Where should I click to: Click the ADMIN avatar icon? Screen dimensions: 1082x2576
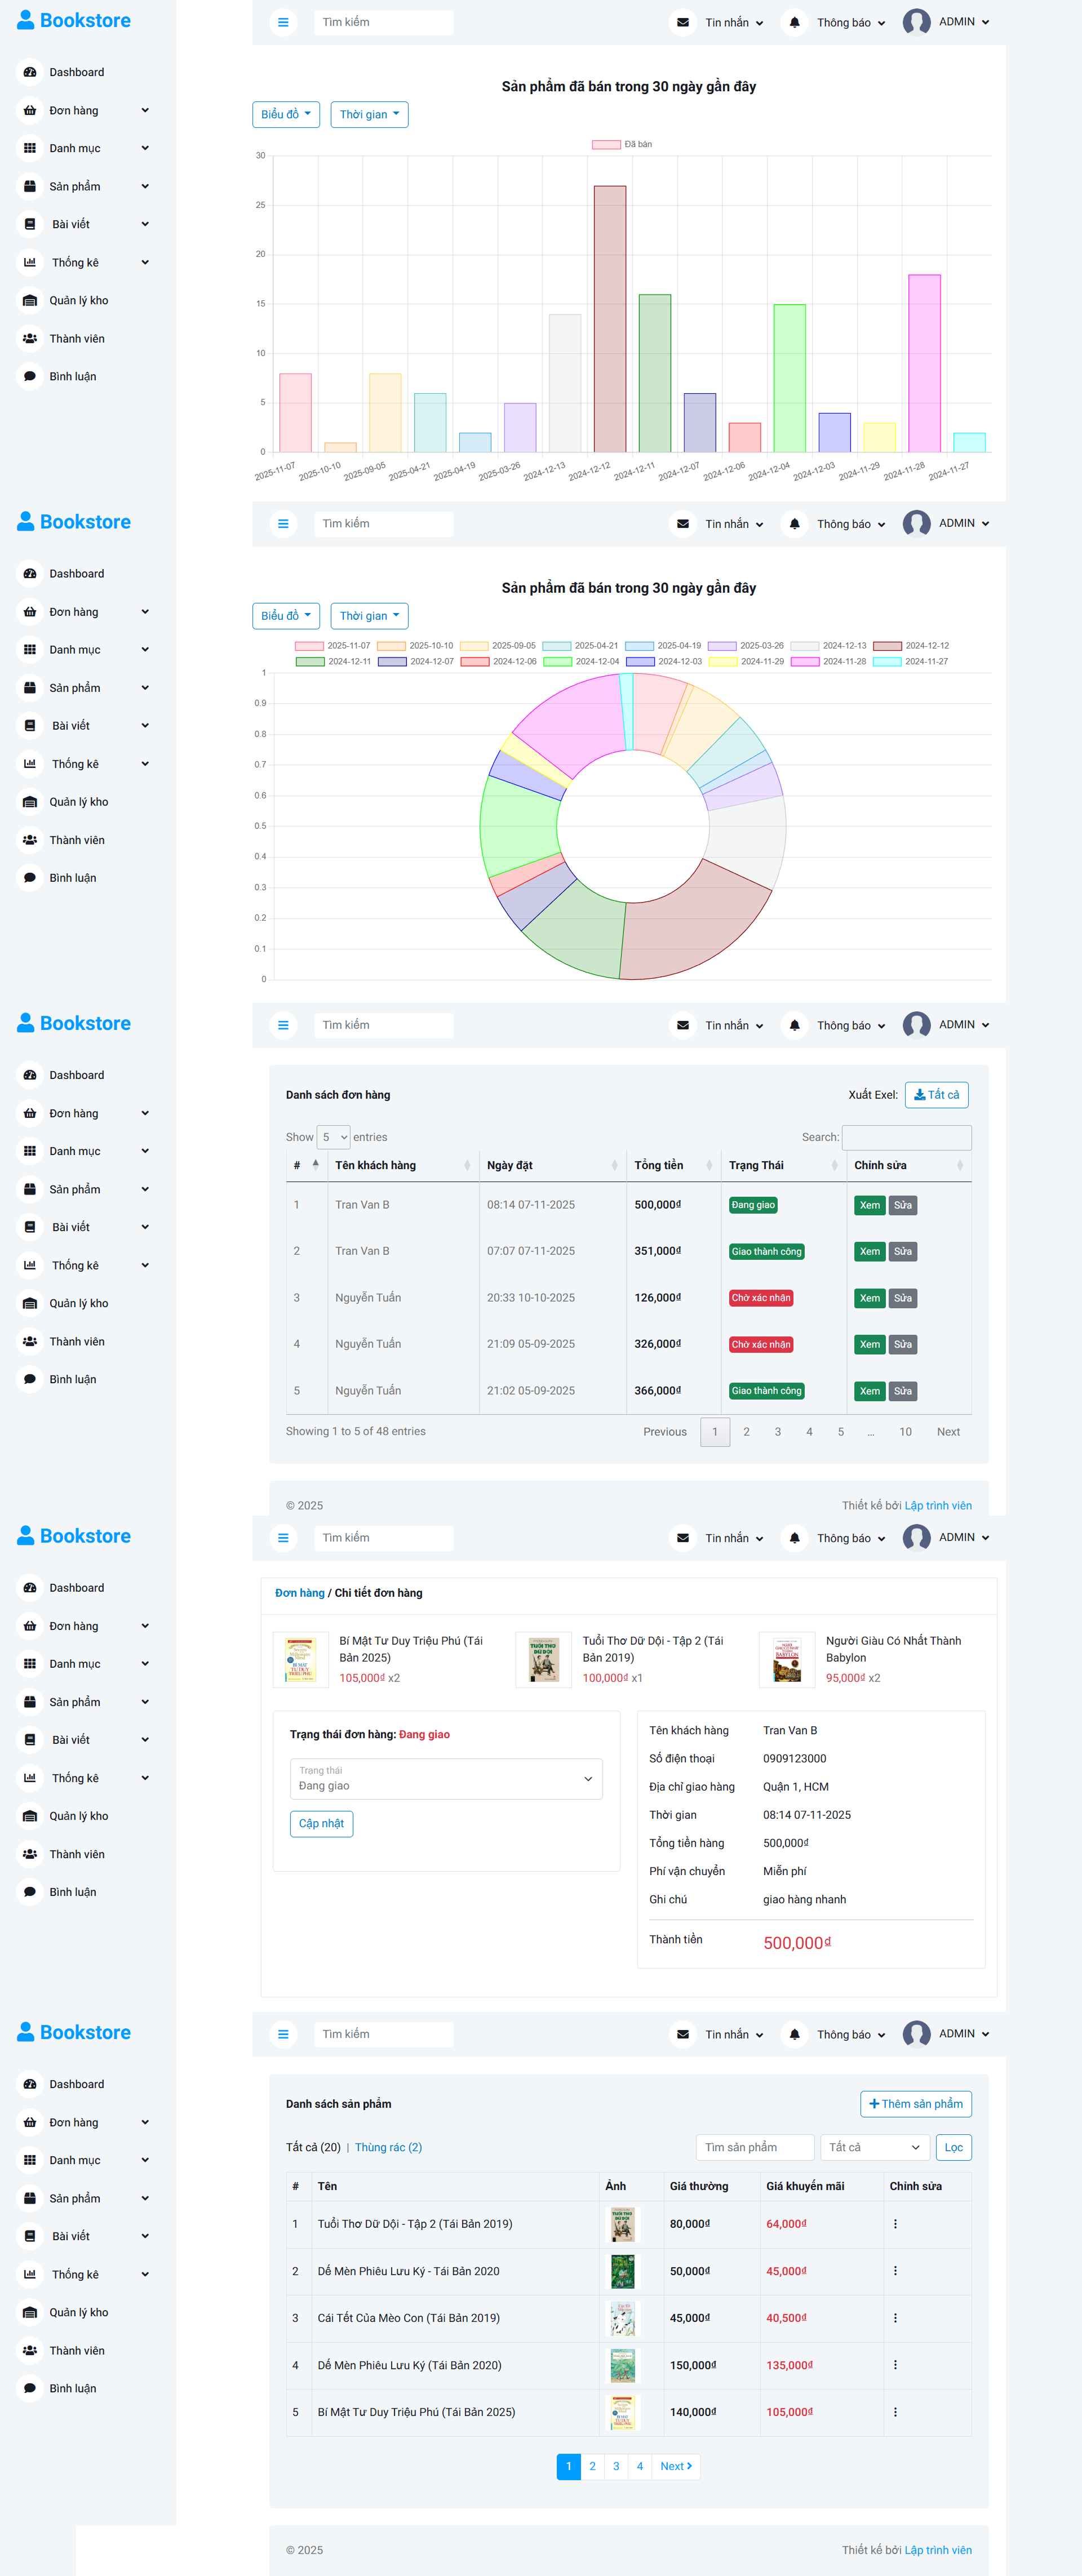pyautogui.click(x=916, y=22)
